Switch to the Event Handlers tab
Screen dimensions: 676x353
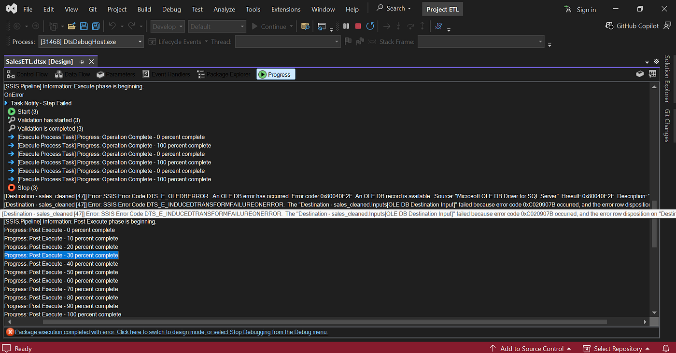[166, 74]
